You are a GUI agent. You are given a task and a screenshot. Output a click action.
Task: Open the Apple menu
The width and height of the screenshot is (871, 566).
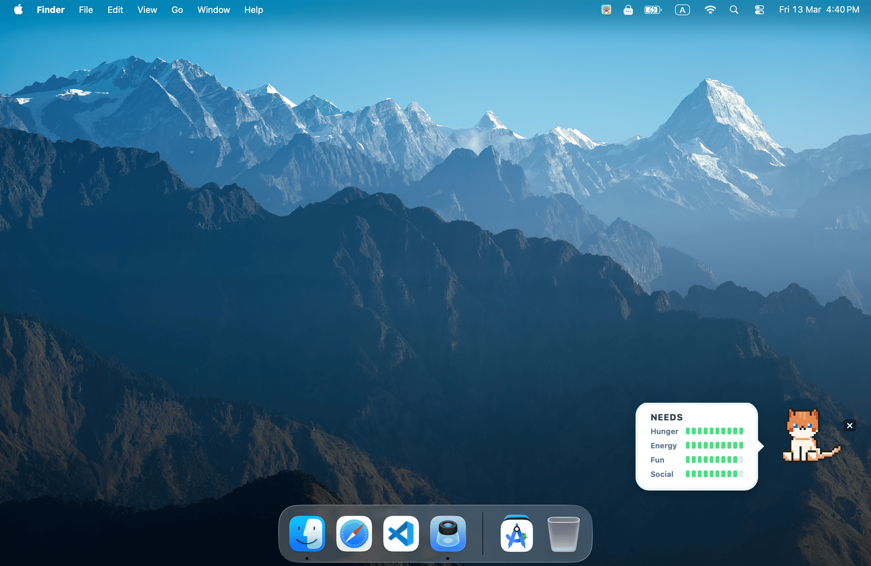tap(18, 10)
